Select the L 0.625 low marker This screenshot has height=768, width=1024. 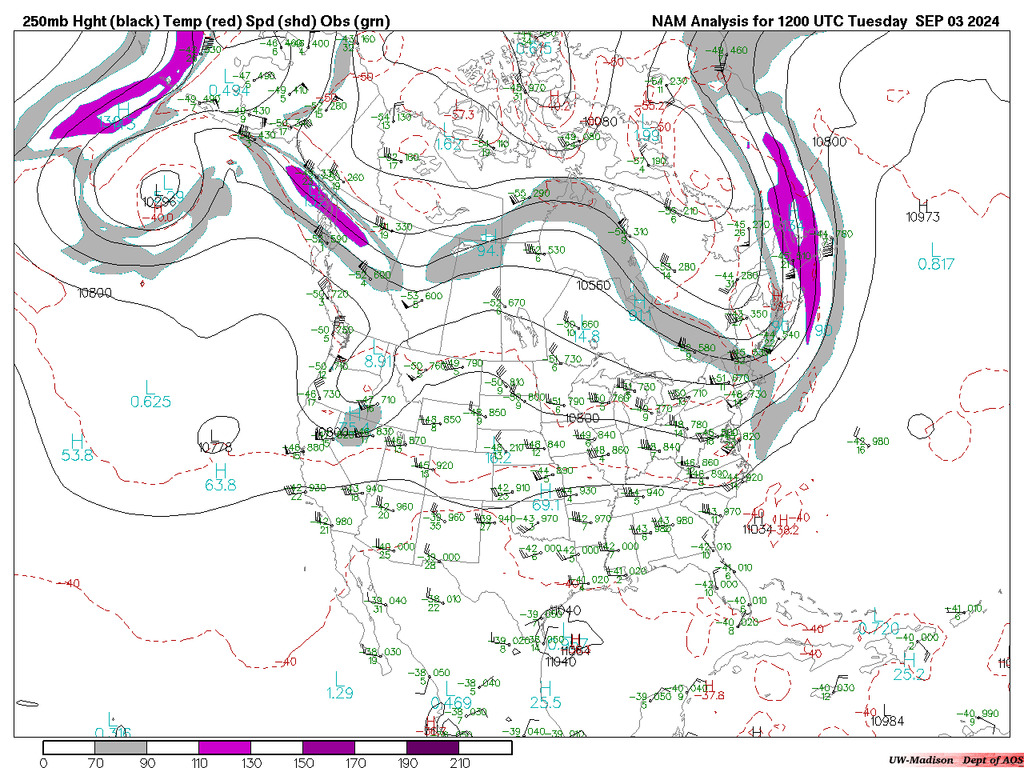pos(150,394)
